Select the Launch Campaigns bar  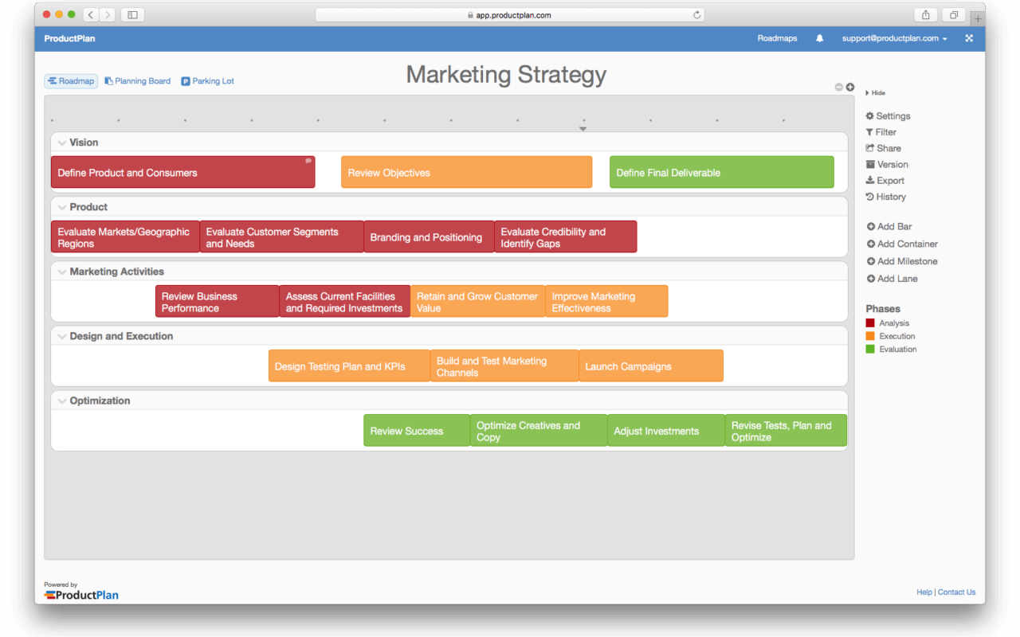[x=650, y=365]
